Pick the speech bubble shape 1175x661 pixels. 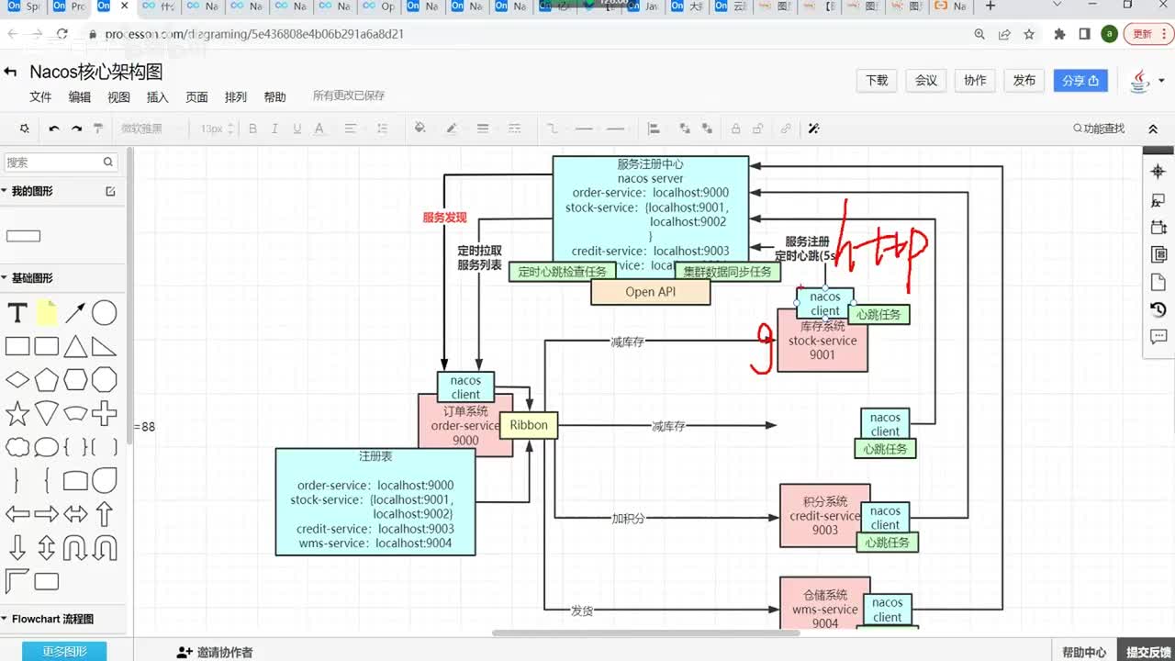pos(47,447)
